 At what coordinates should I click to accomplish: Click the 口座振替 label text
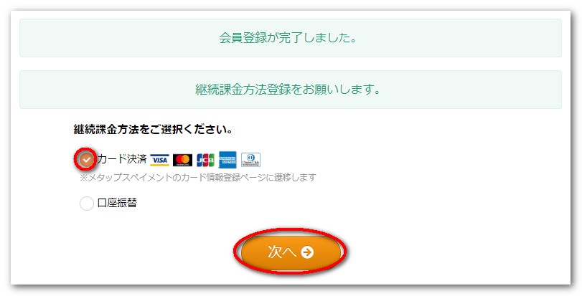click(x=117, y=203)
